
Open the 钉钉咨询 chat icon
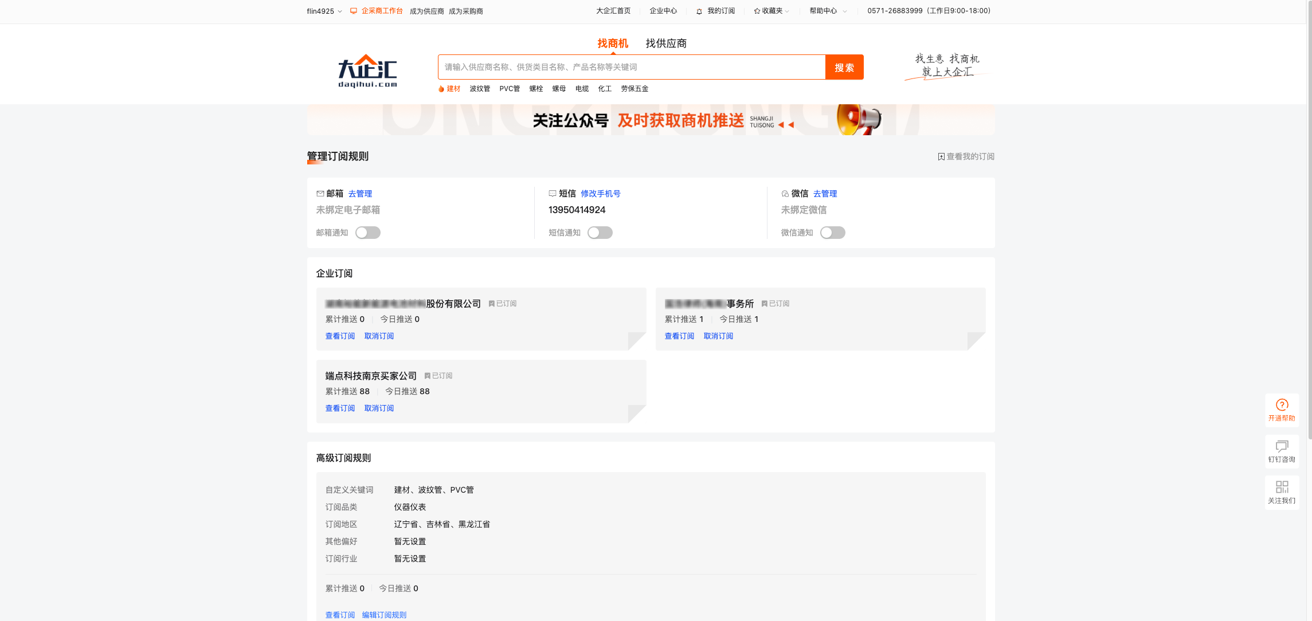point(1282,446)
